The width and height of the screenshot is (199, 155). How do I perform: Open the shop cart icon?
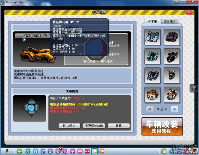[x=28, y=151]
